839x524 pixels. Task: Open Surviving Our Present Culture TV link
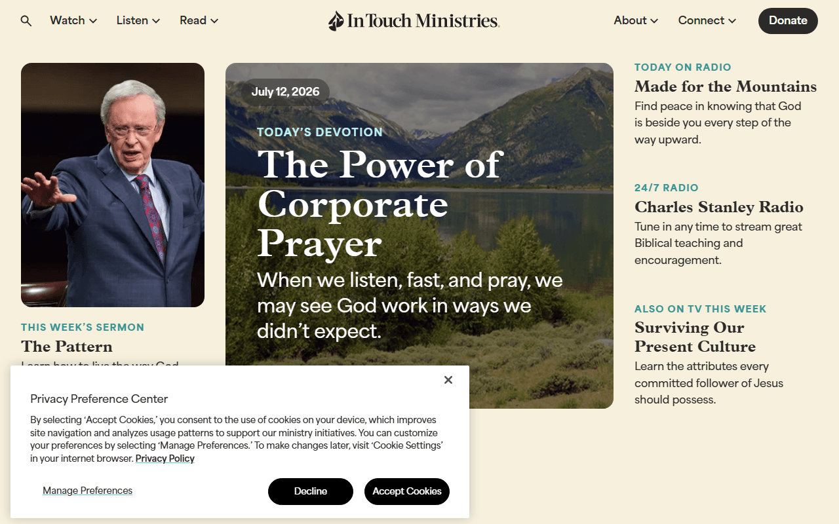(x=695, y=337)
